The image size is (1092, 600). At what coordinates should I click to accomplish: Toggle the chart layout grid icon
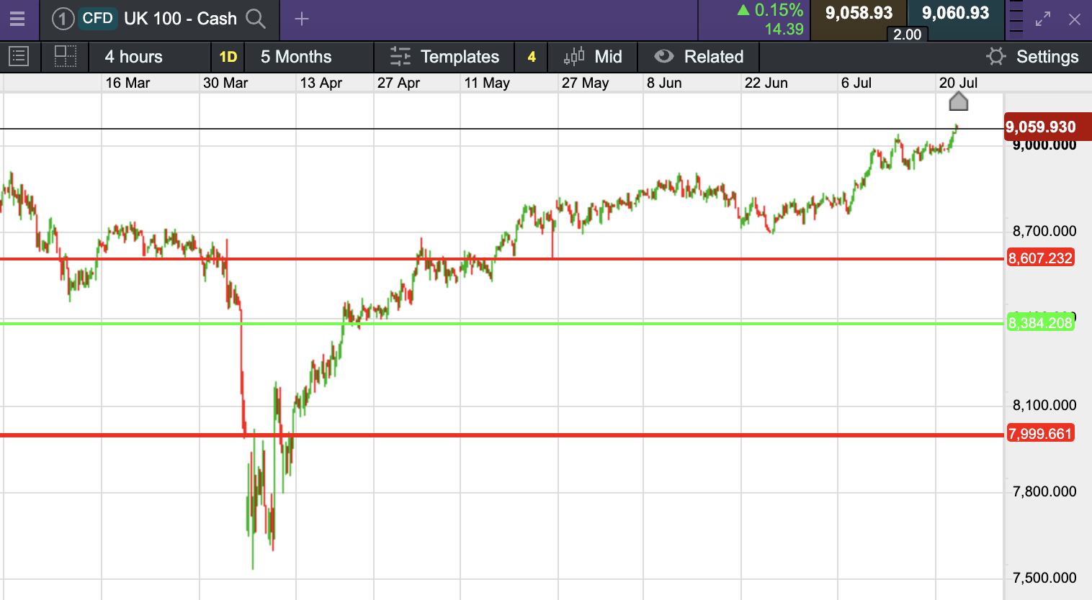point(65,56)
